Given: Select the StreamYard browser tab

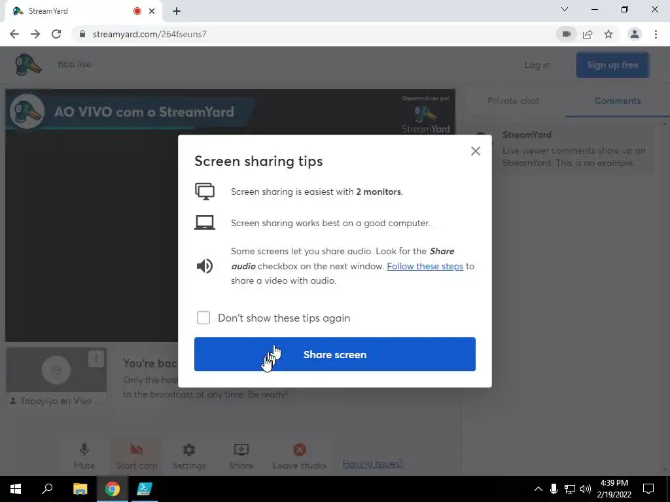Looking at the screenshot, I should point(83,11).
